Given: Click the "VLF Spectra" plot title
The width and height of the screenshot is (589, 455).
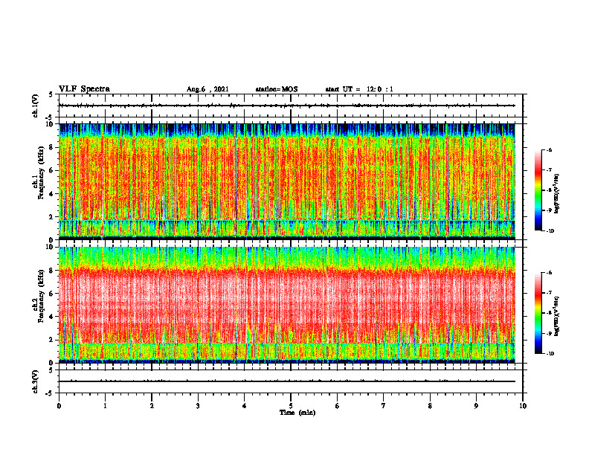Looking at the screenshot, I should tap(84, 89).
